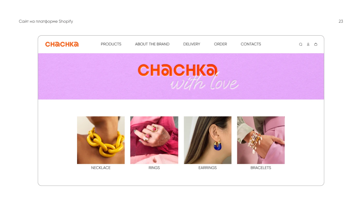Click the user account icon

point(308,44)
